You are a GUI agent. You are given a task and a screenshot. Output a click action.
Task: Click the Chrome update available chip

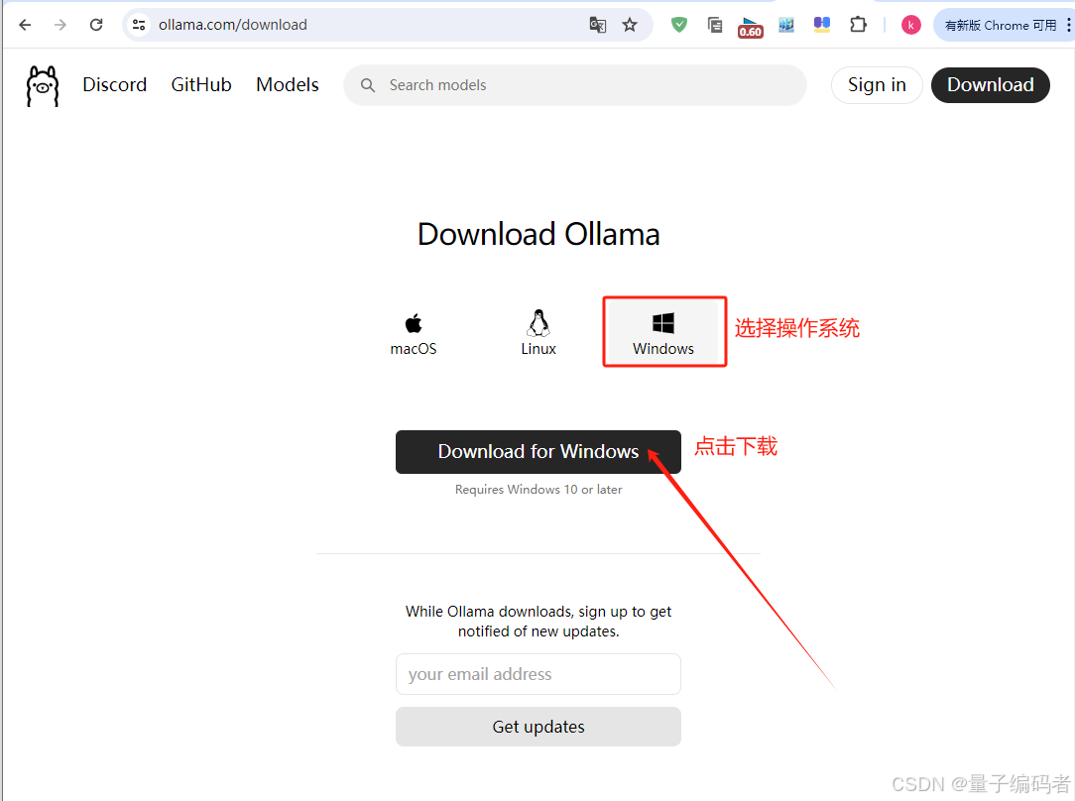click(x=1000, y=26)
